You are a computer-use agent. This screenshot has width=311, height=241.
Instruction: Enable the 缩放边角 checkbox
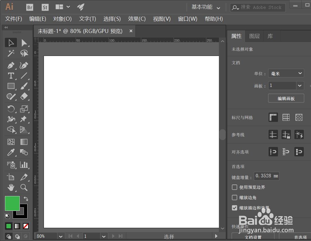click(x=234, y=198)
